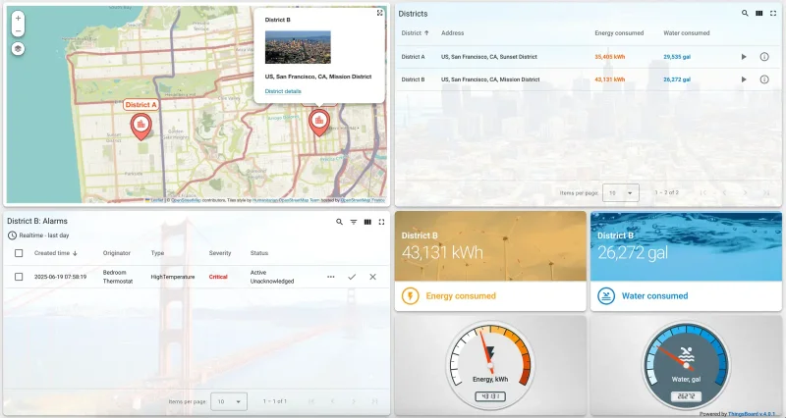Viewport: 786px width, 418px height.
Task: Expand Districts widget to fullscreen
Action: click(x=773, y=14)
